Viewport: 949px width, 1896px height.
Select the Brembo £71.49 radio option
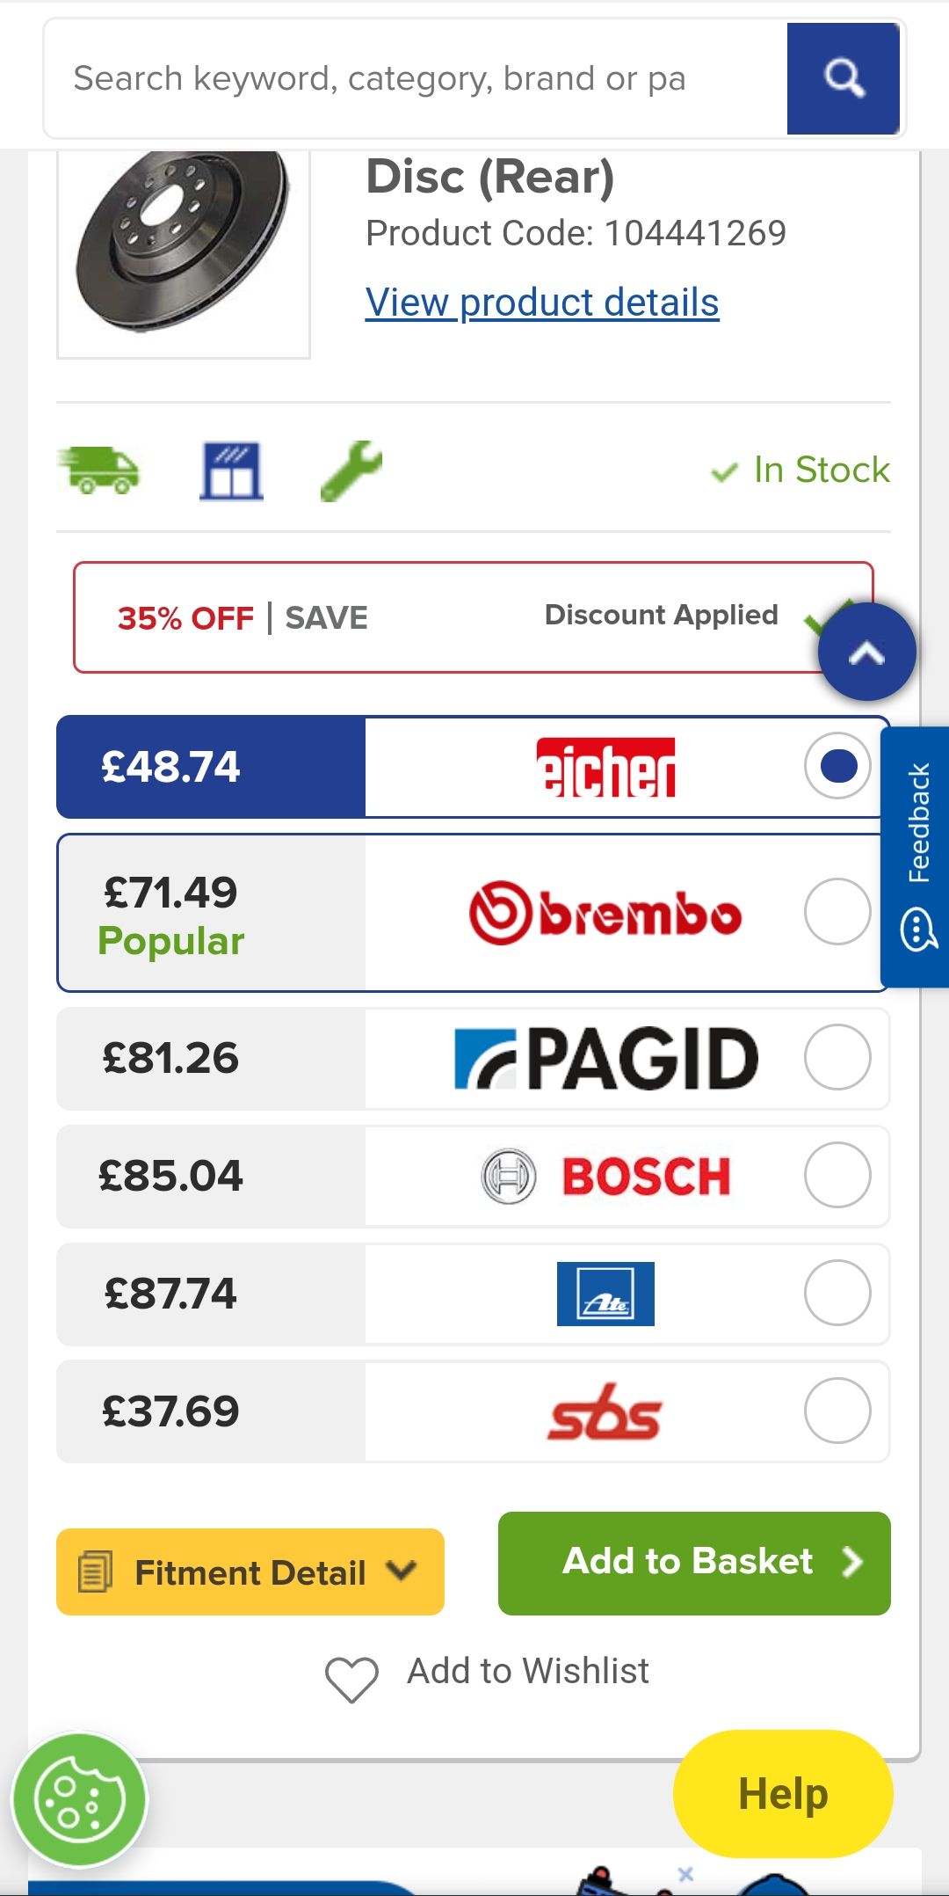837,912
